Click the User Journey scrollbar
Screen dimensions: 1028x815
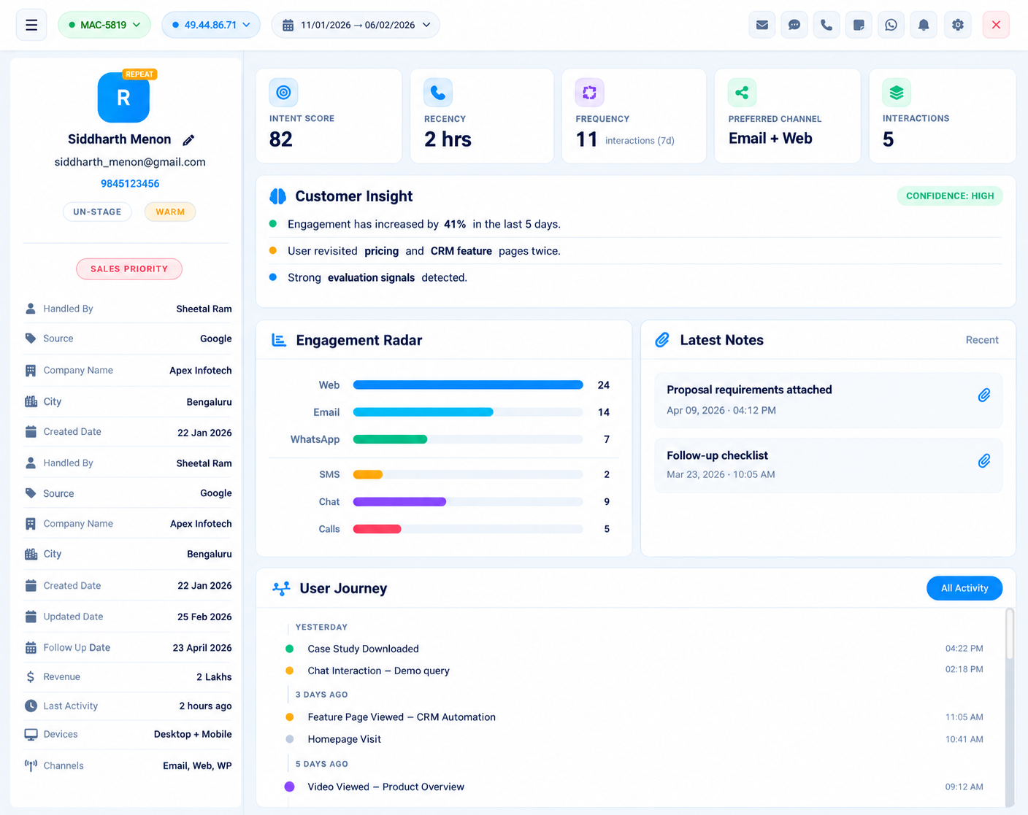click(x=1010, y=635)
